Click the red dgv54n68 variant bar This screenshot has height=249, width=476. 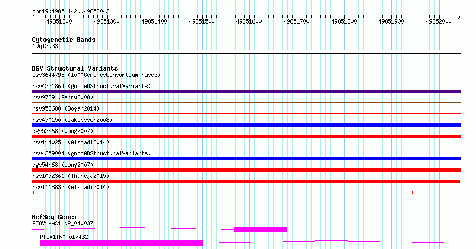(x=246, y=170)
